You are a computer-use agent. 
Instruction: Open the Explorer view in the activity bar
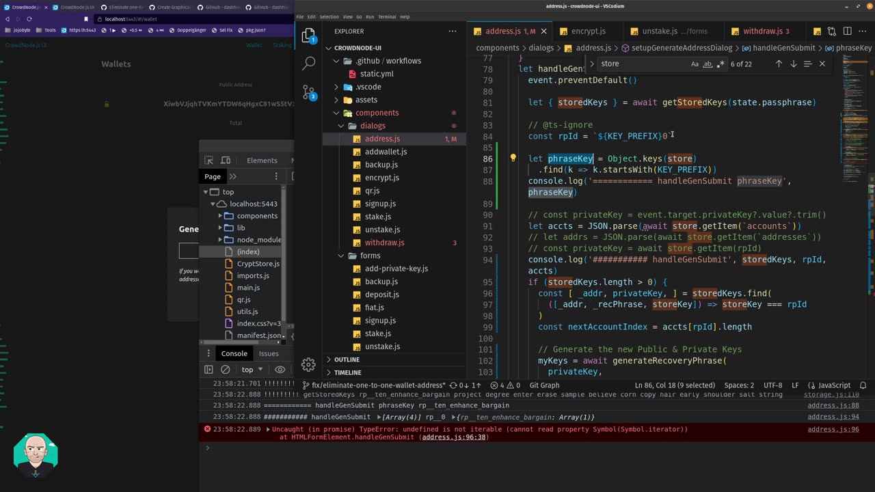point(308,36)
